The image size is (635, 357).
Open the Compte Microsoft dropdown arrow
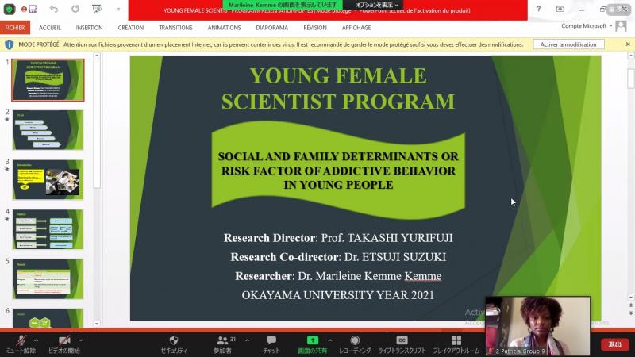pos(611,26)
